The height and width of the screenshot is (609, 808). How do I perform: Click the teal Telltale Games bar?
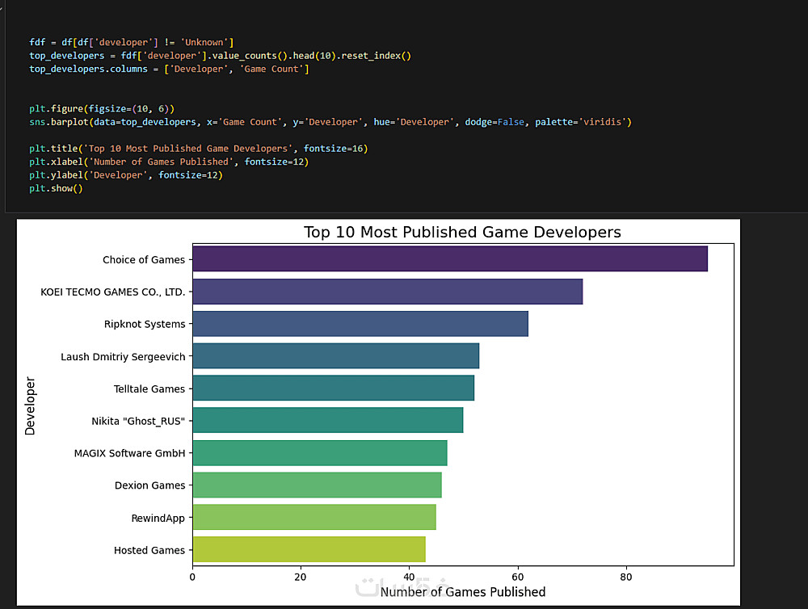(334, 388)
